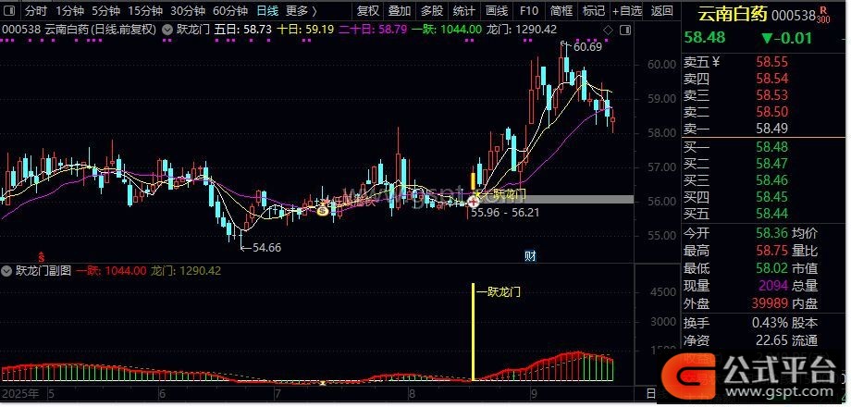
Task: Click the price change -0.01
Action: (786, 38)
